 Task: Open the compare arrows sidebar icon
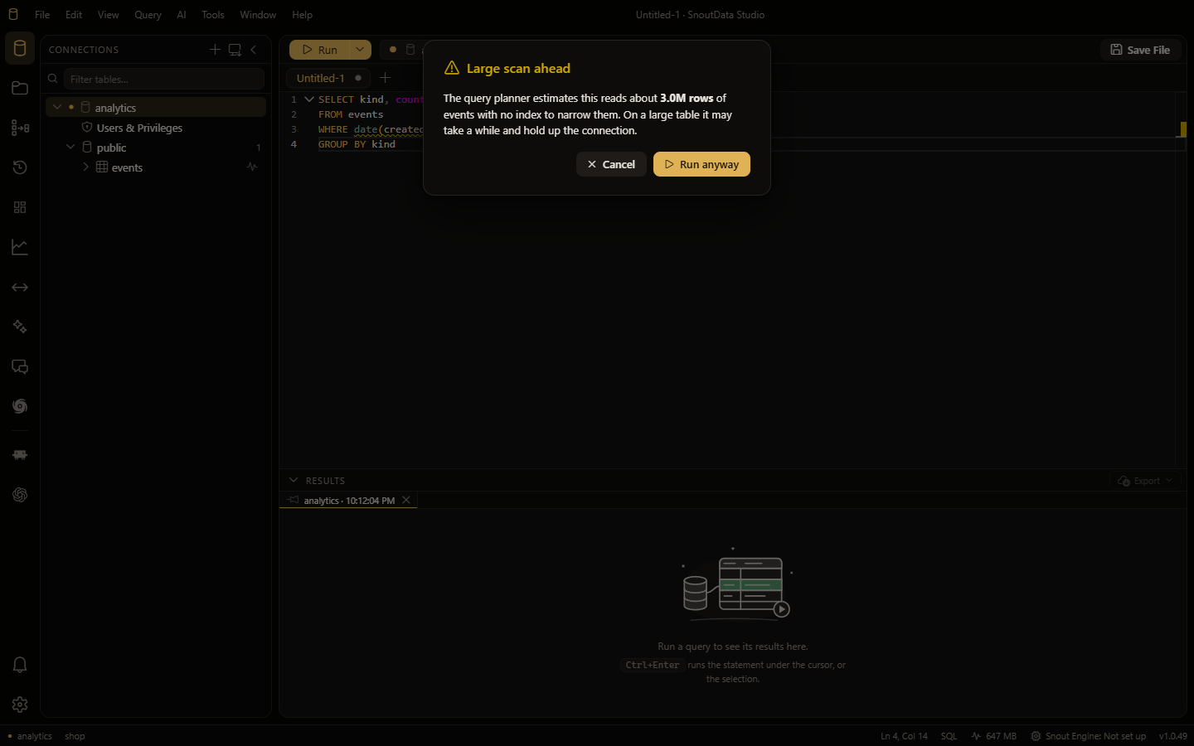[x=20, y=287]
